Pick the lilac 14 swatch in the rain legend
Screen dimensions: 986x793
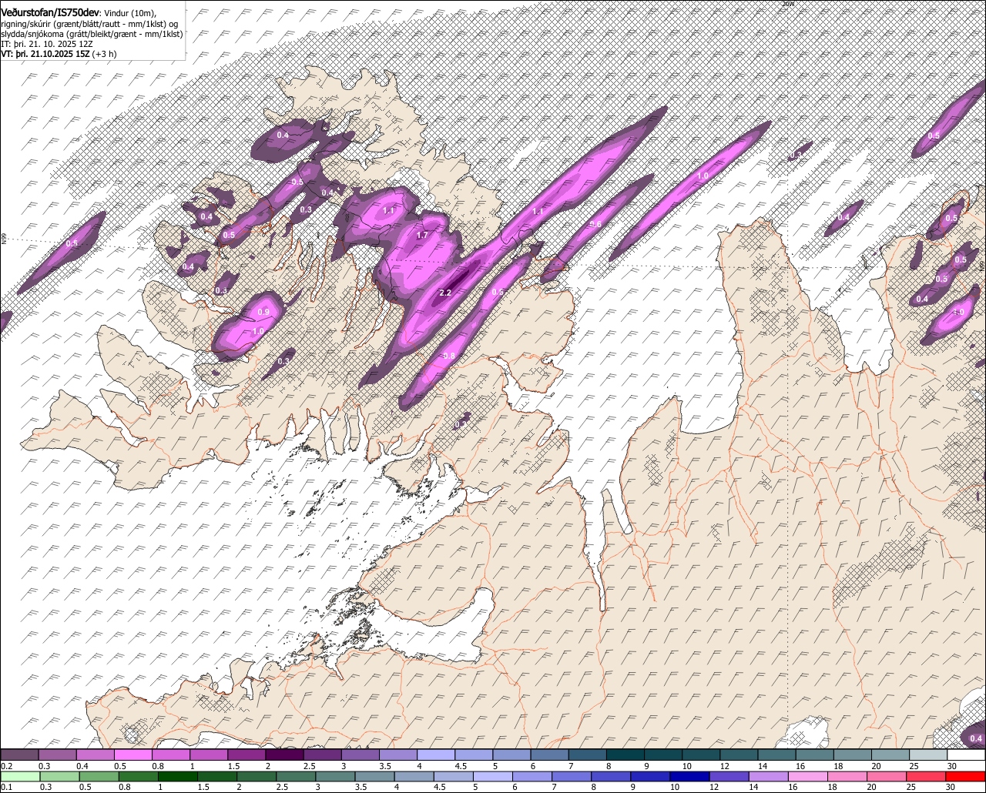click(x=769, y=777)
